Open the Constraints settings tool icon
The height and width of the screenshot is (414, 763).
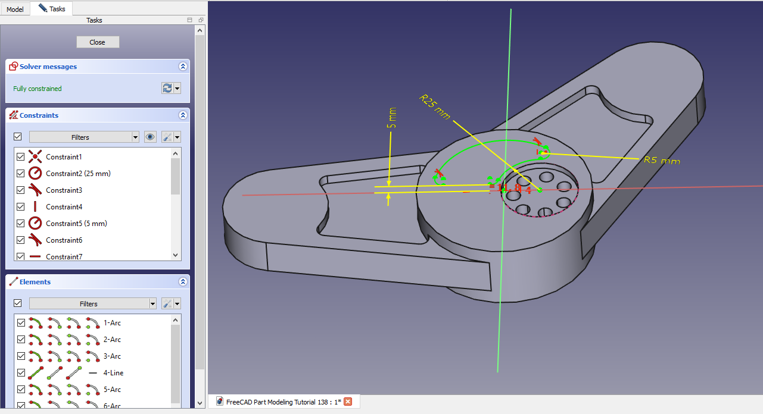(x=168, y=137)
